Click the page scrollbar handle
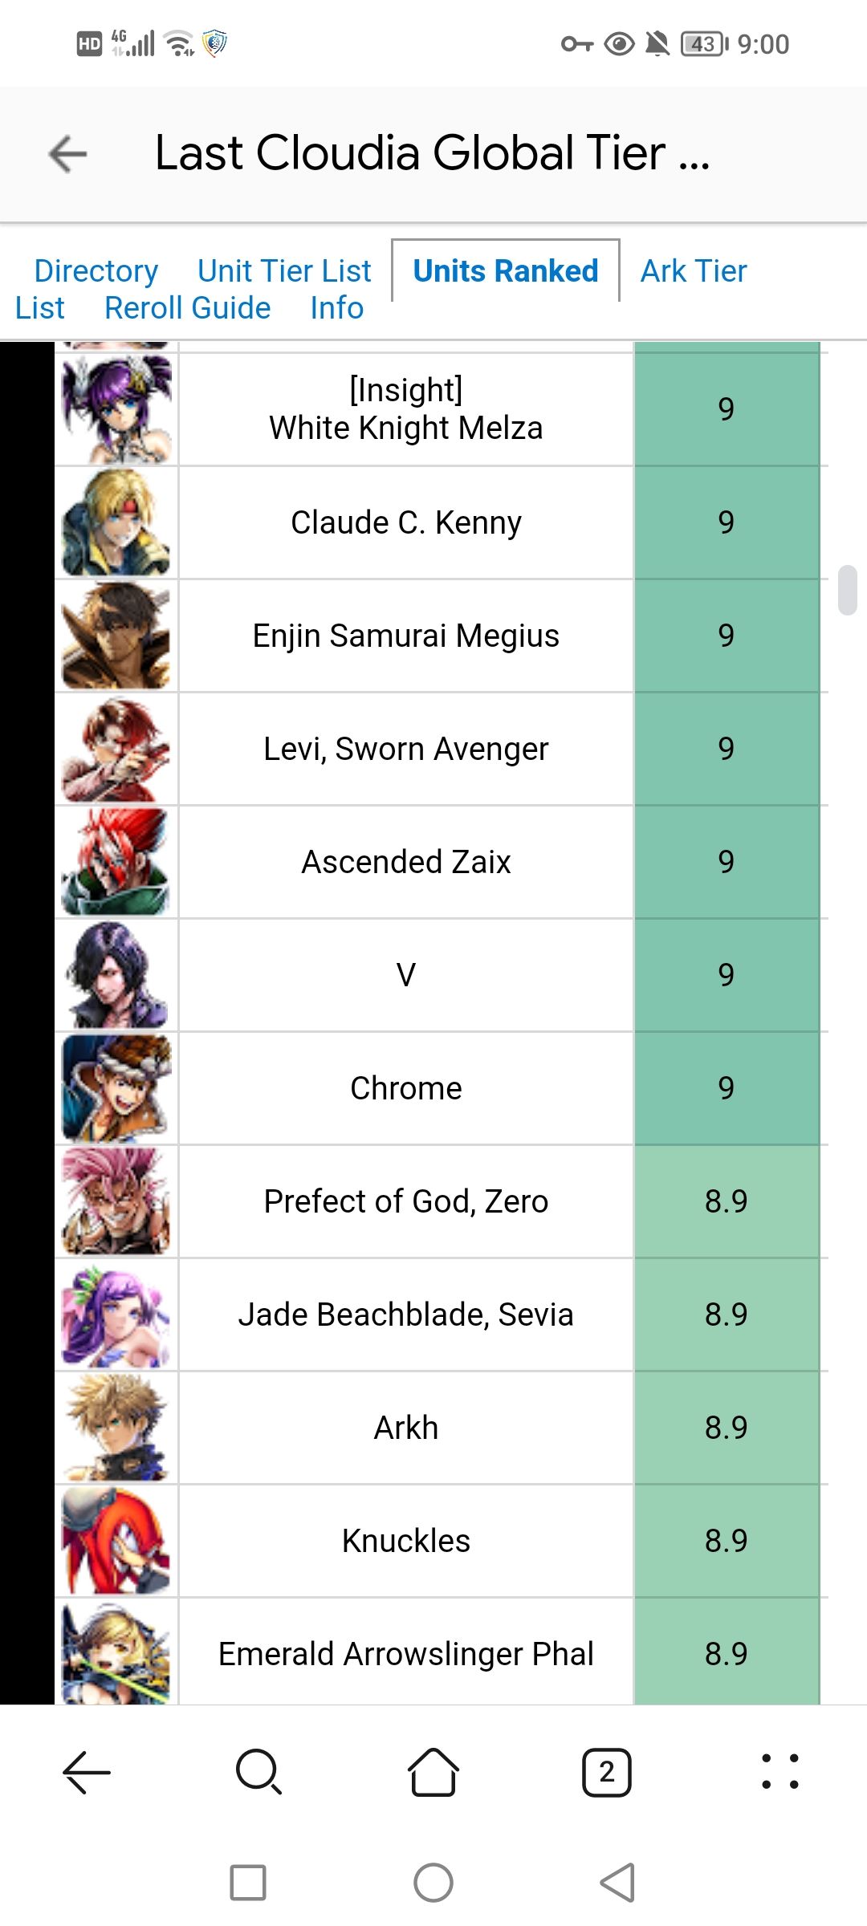This screenshot has height=1926, width=867. coord(847,590)
